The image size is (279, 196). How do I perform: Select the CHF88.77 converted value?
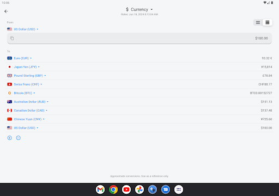pyautogui.click(x=265, y=84)
